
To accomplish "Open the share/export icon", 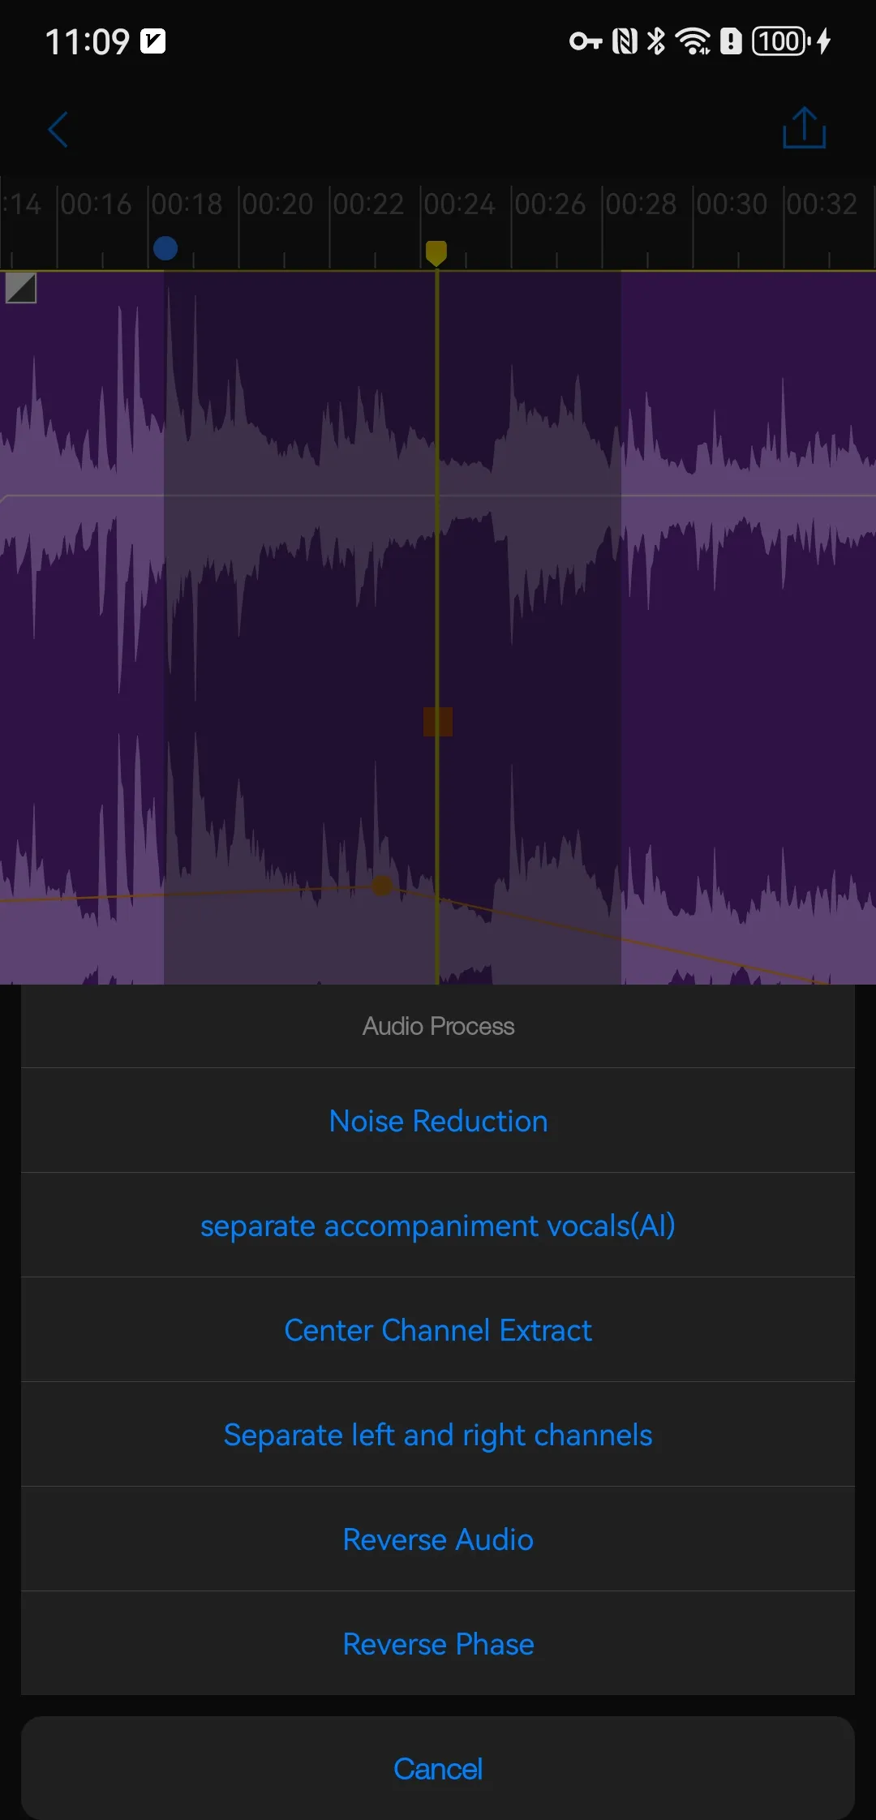I will pos(804,128).
